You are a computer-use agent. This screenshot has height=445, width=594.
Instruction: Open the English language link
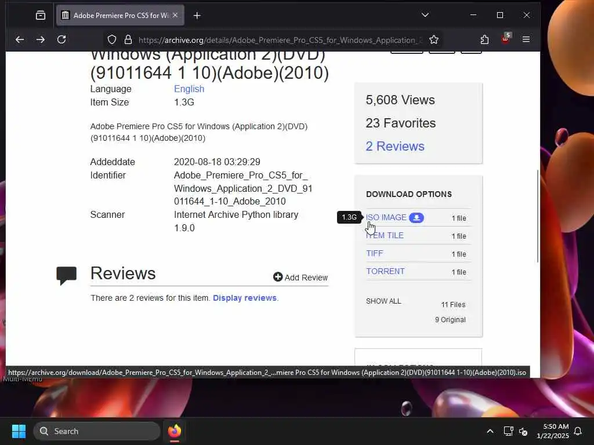pos(189,89)
